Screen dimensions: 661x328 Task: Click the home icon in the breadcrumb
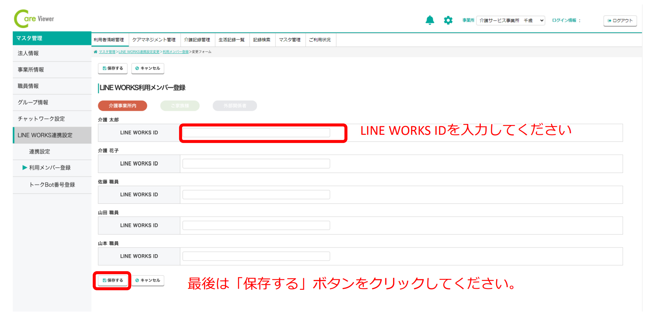[96, 52]
